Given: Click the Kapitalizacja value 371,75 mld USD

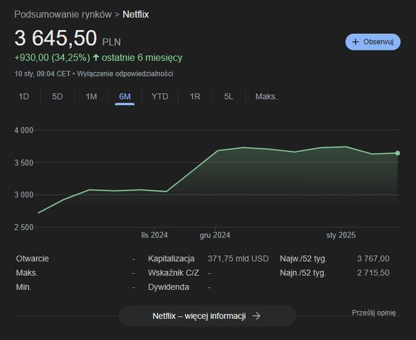Looking at the screenshot, I should click(x=238, y=259).
